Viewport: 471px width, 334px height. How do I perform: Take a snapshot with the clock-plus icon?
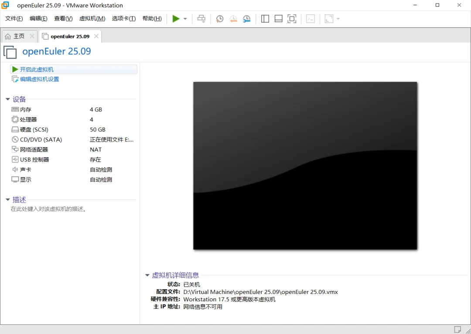point(219,19)
